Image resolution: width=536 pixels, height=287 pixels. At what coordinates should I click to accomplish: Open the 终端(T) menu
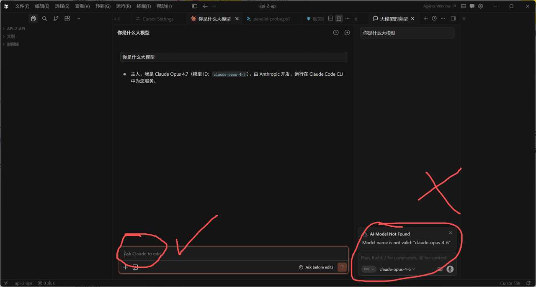(x=144, y=6)
